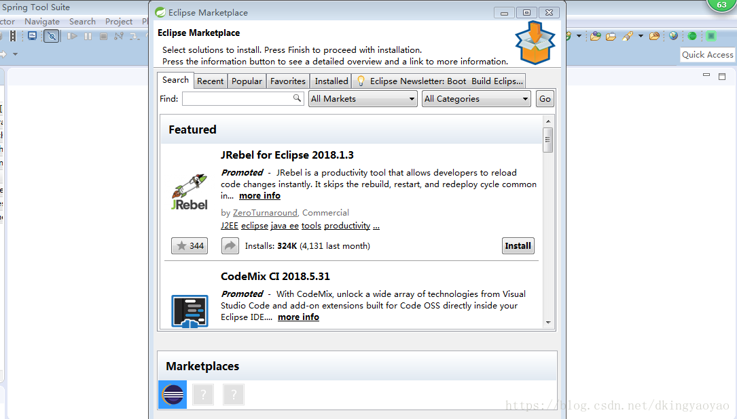Open the console monitor icon in toolbar
Image resolution: width=737 pixels, height=419 pixels.
(33, 36)
